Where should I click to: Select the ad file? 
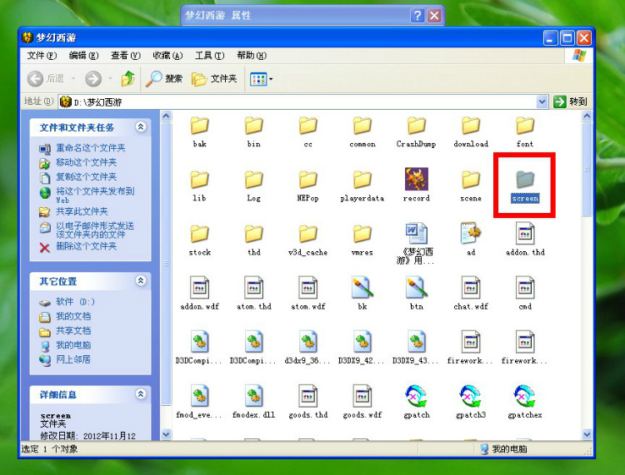(x=471, y=239)
